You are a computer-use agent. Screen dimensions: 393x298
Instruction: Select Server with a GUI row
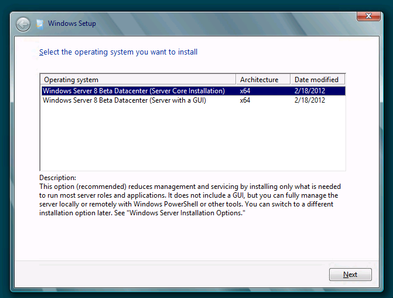(x=193, y=100)
